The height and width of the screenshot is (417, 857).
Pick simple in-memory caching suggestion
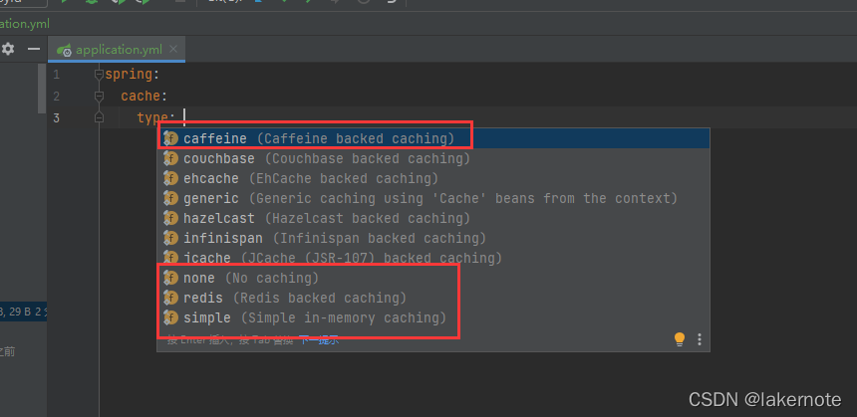click(433, 317)
